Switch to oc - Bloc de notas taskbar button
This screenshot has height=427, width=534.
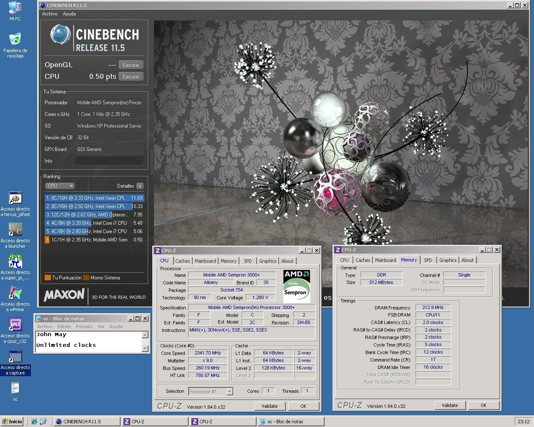pos(290,422)
